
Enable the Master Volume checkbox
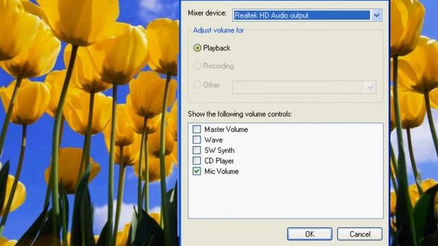196,129
